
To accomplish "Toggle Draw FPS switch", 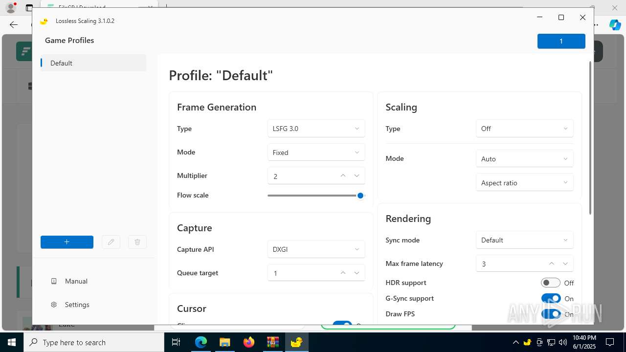I will tap(551, 314).
